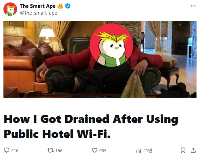The height and width of the screenshot is (158, 202).
Task: Click the fire emoji beside the name
Action: [60, 6]
